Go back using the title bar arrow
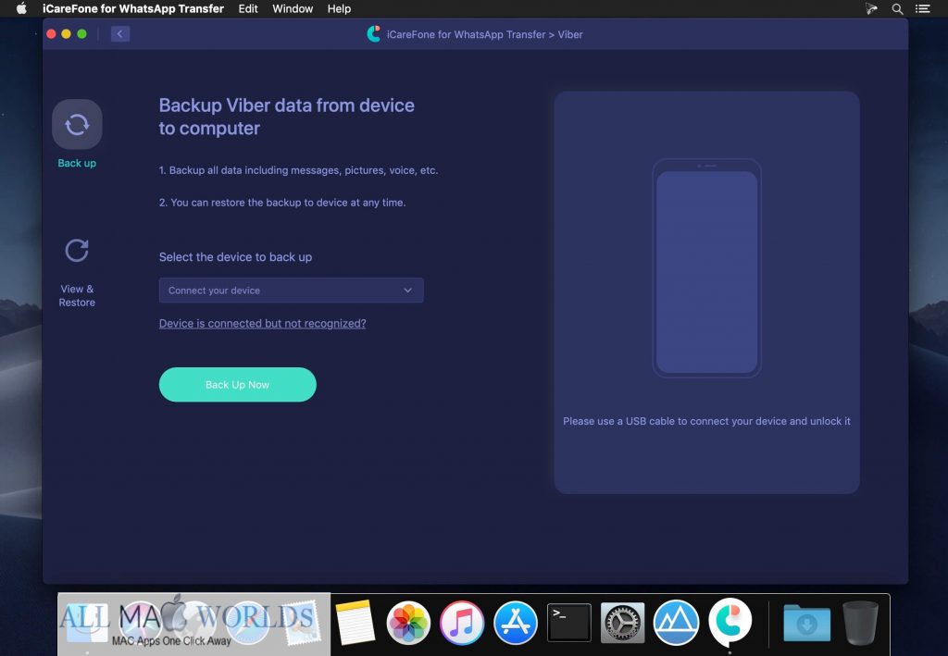 (x=119, y=34)
